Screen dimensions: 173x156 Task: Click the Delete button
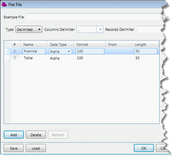click(x=36, y=135)
